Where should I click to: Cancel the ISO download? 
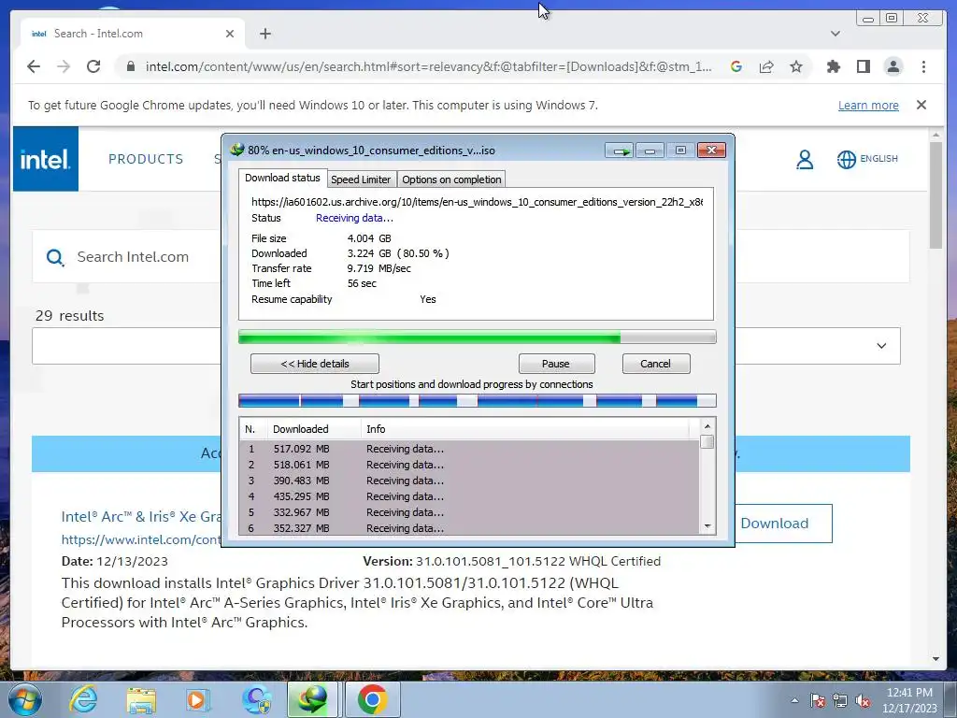click(656, 364)
